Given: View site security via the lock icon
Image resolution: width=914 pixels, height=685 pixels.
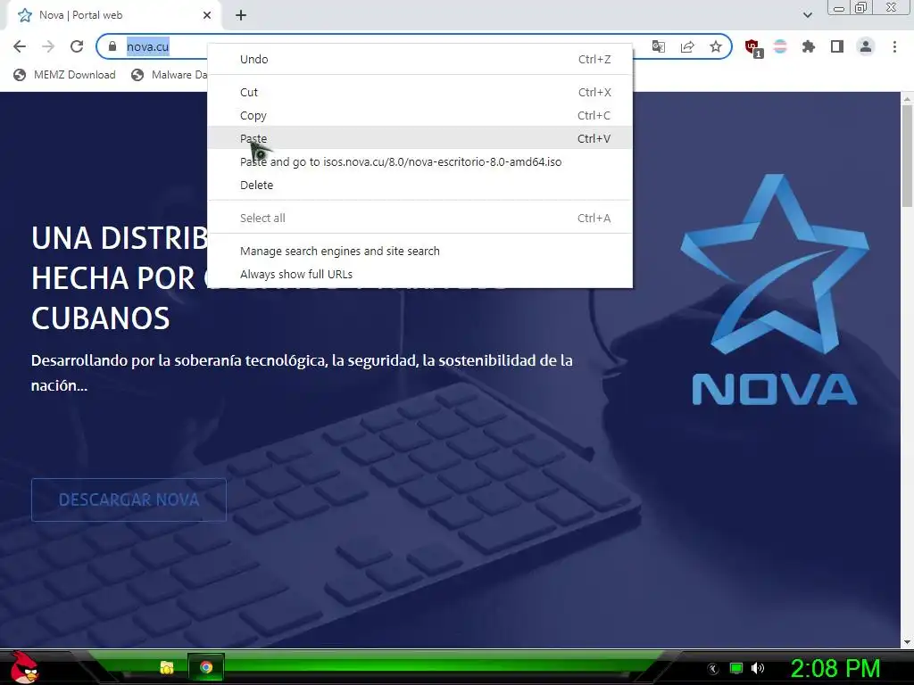Looking at the screenshot, I should 112,46.
